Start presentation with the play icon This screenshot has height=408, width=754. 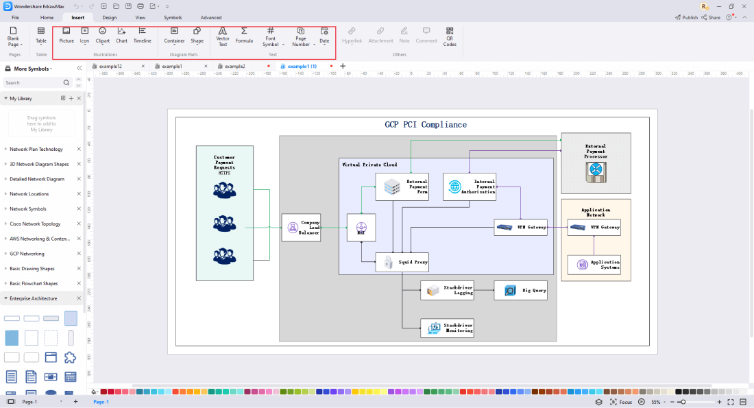point(642,402)
